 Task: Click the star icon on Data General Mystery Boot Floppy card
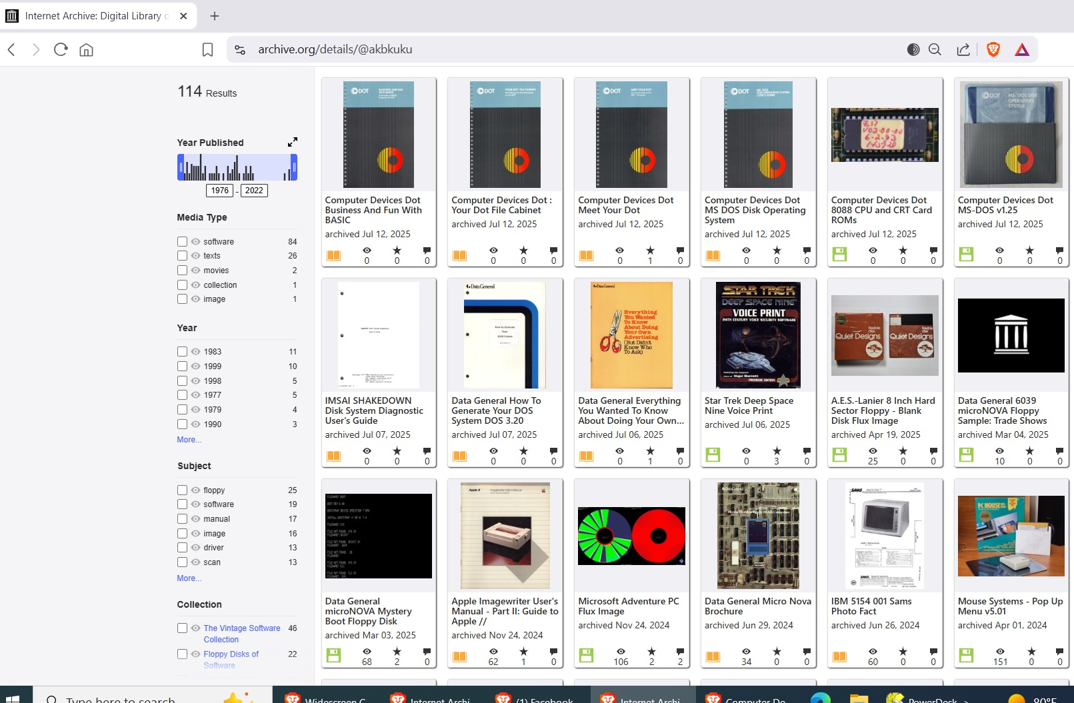(397, 652)
